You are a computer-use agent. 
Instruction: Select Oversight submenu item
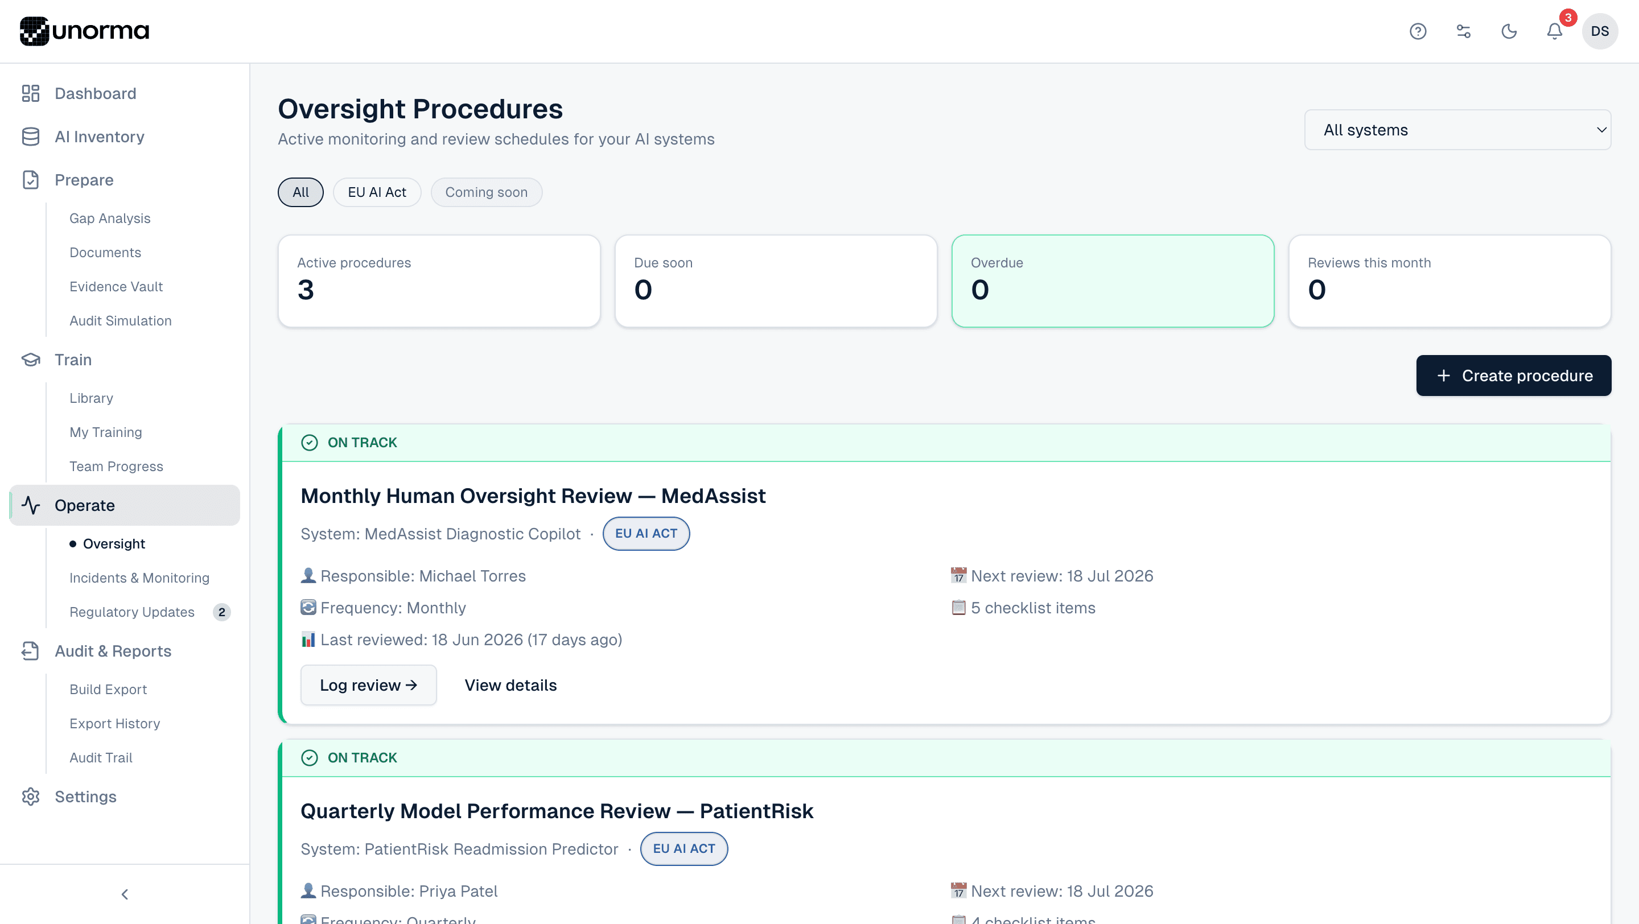pos(114,544)
